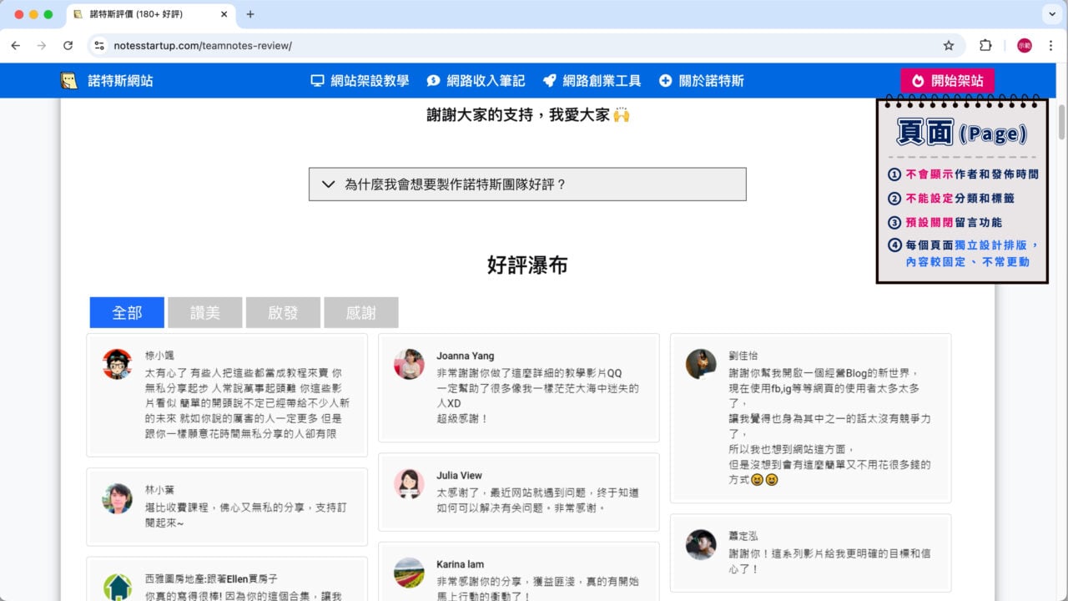Click the 開始架站 button
Viewport: 1068px width, 601px height.
pos(947,80)
